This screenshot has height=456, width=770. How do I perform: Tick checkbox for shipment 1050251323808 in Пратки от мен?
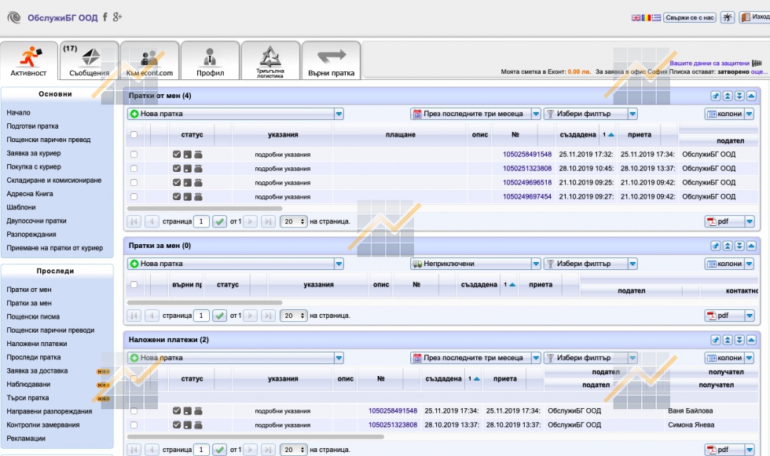pyautogui.click(x=134, y=169)
